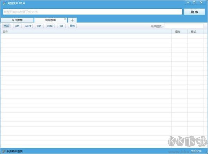208x154 pixels.
Task: Click the 结果搜索 input box
Action: (x=184, y=26)
